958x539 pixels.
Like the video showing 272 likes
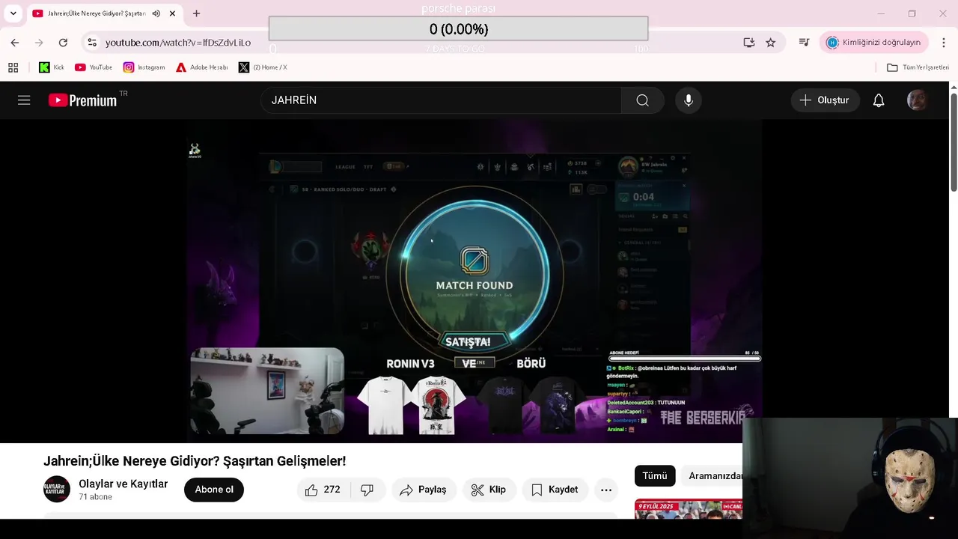pos(323,490)
